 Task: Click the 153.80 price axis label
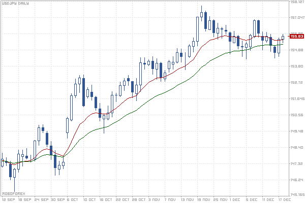coord(296,66)
